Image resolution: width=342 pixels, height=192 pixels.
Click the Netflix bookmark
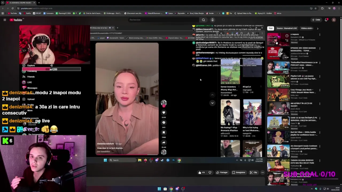point(27,13)
